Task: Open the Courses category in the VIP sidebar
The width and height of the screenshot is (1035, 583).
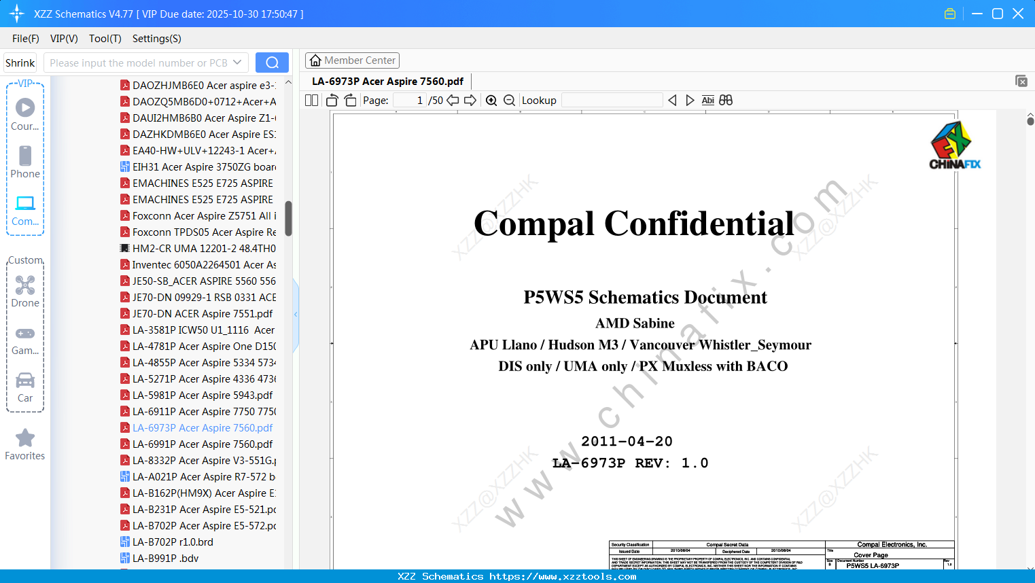Action: coord(25,114)
